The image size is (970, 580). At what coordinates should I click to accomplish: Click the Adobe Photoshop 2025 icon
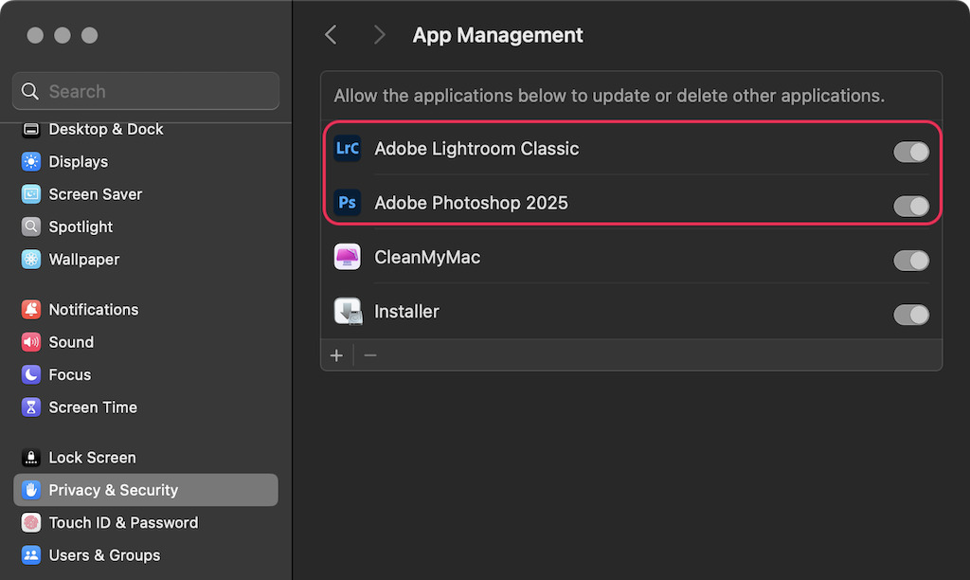tap(348, 203)
